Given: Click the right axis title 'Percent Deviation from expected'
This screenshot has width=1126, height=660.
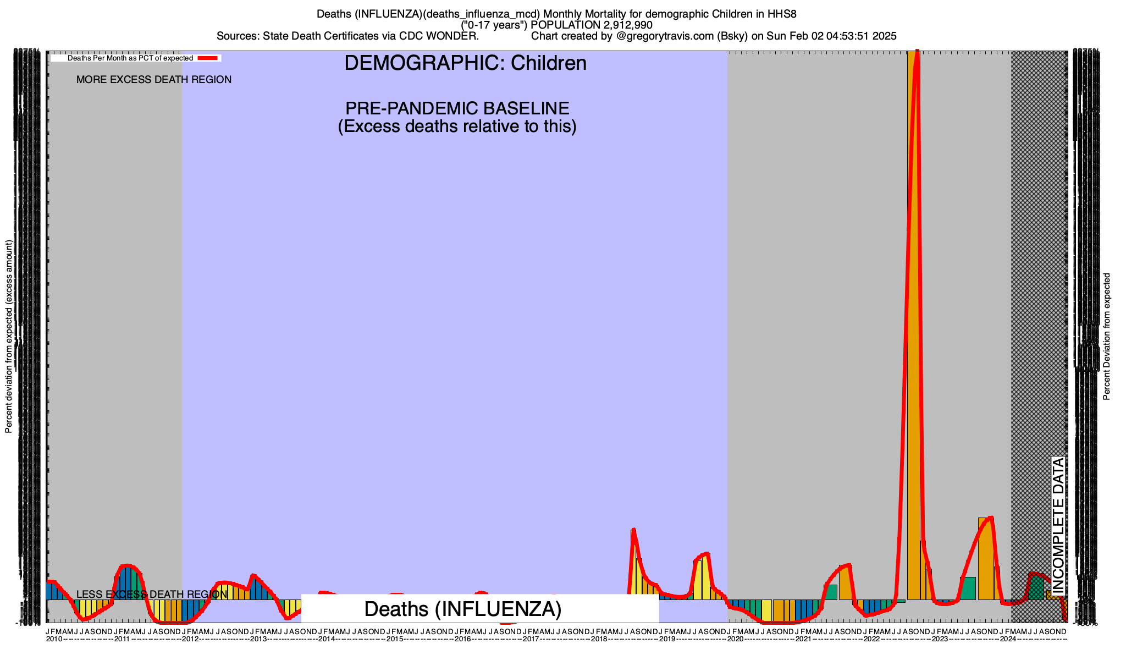Looking at the screenshot, I should [x=1107, y=337].
